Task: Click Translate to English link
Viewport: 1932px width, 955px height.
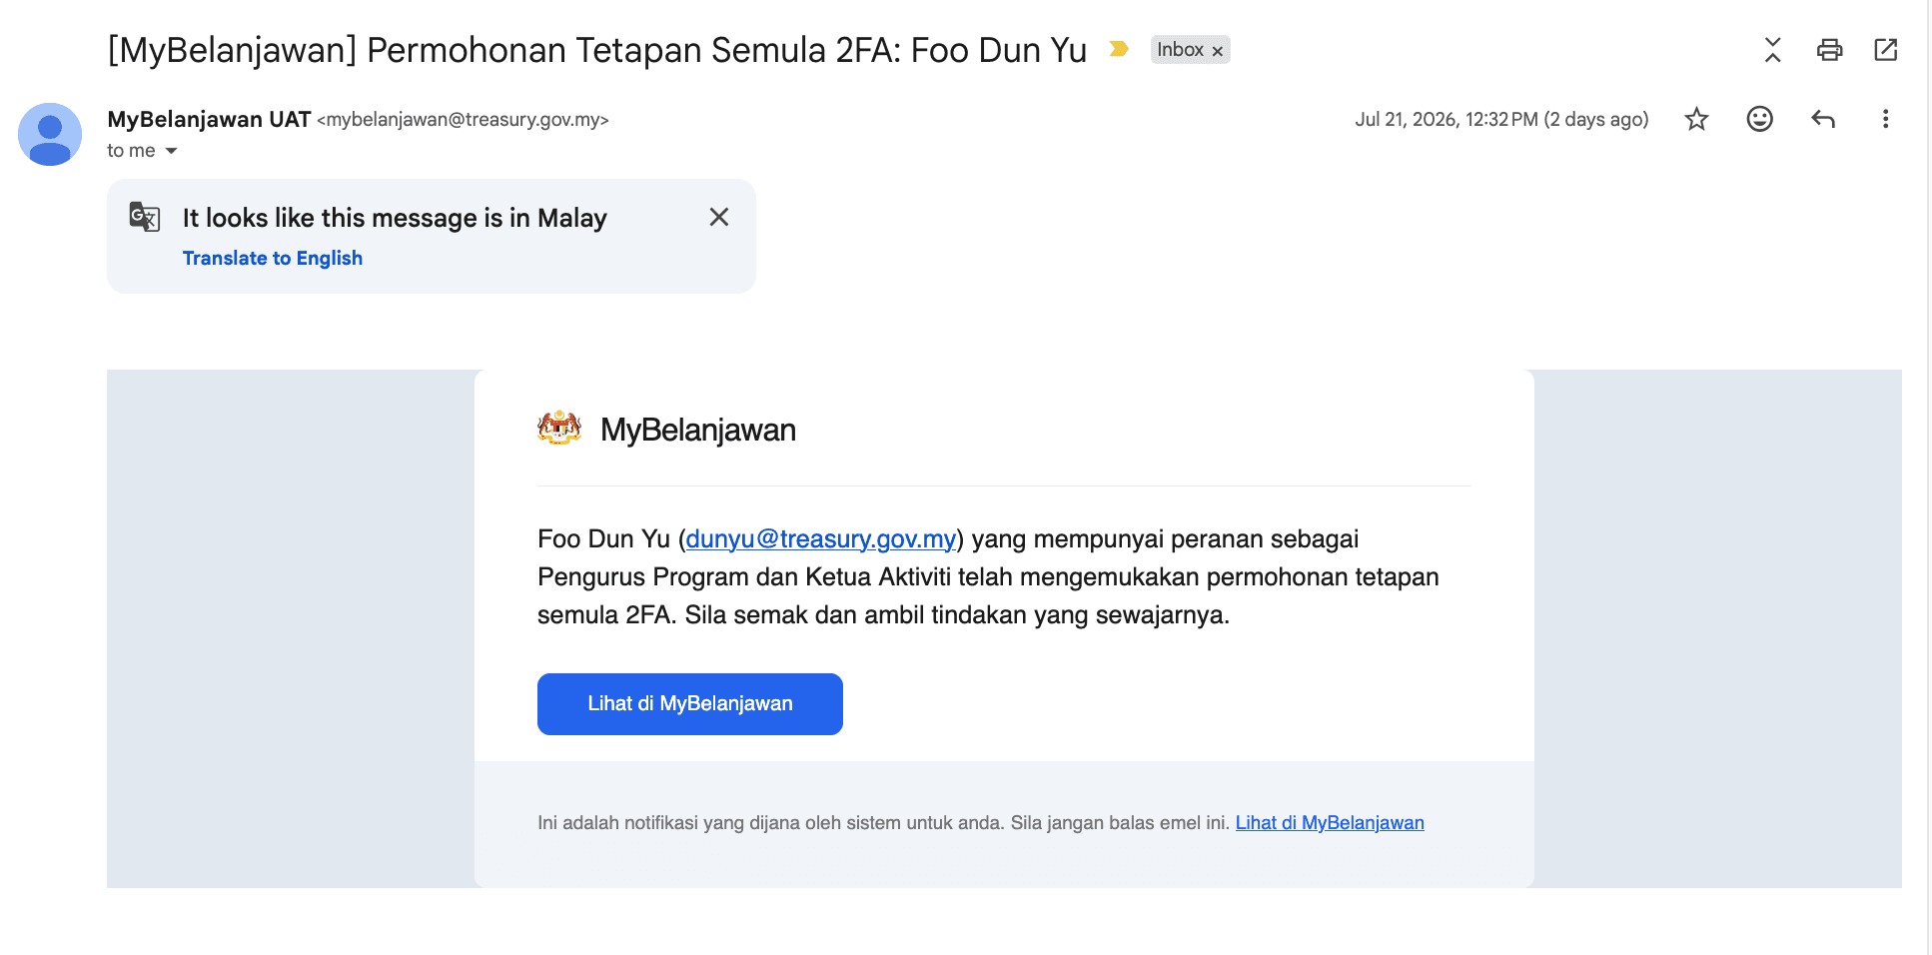Action: [272, 258]
